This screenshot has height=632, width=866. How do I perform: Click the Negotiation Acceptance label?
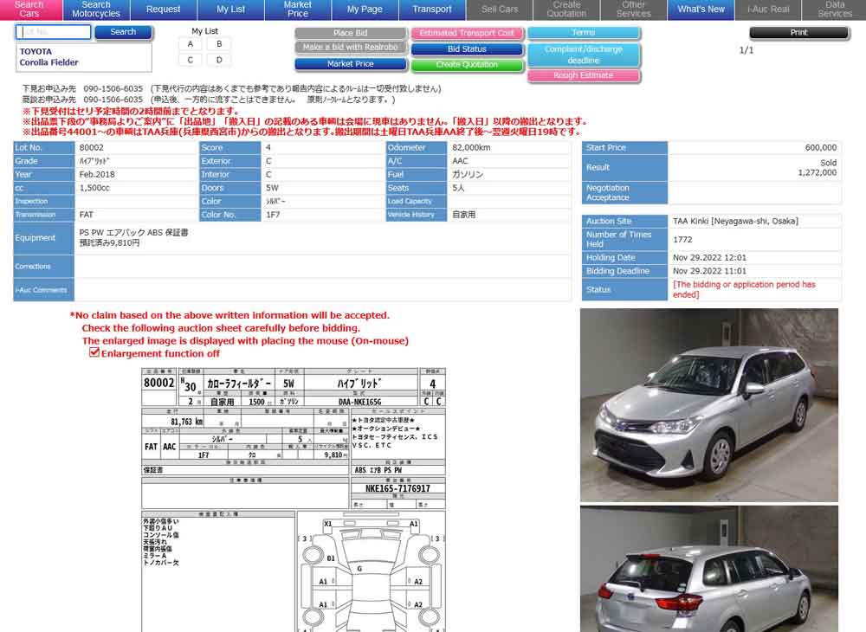[624, 193]
